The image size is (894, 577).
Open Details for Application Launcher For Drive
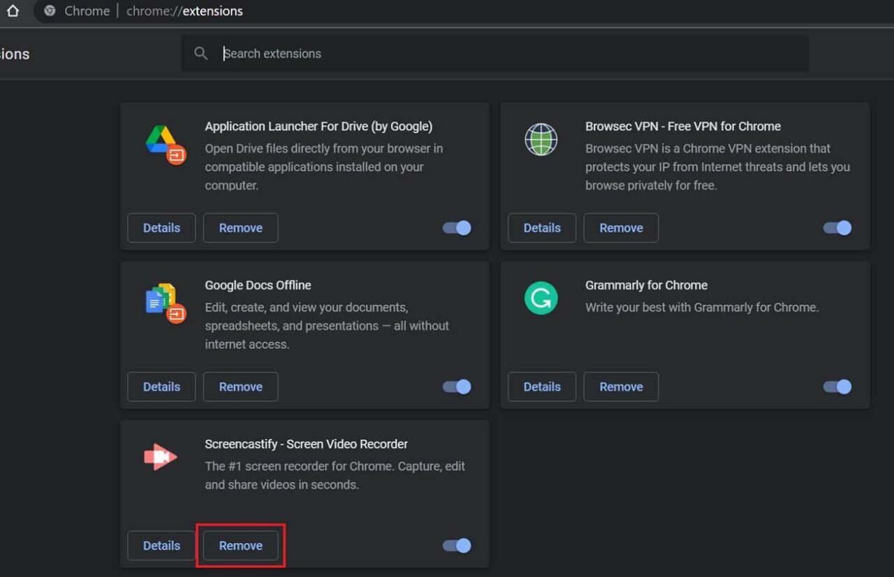tap(161, 228)
